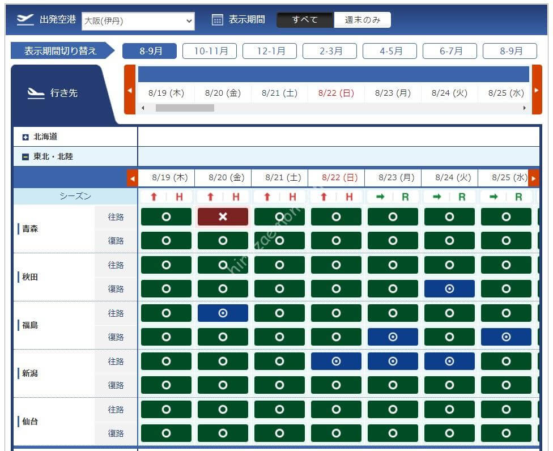This screenshot has width=553, height=451.
Task: Click the gray horizontal scrollbar thumb
Action: coord(185,108)
